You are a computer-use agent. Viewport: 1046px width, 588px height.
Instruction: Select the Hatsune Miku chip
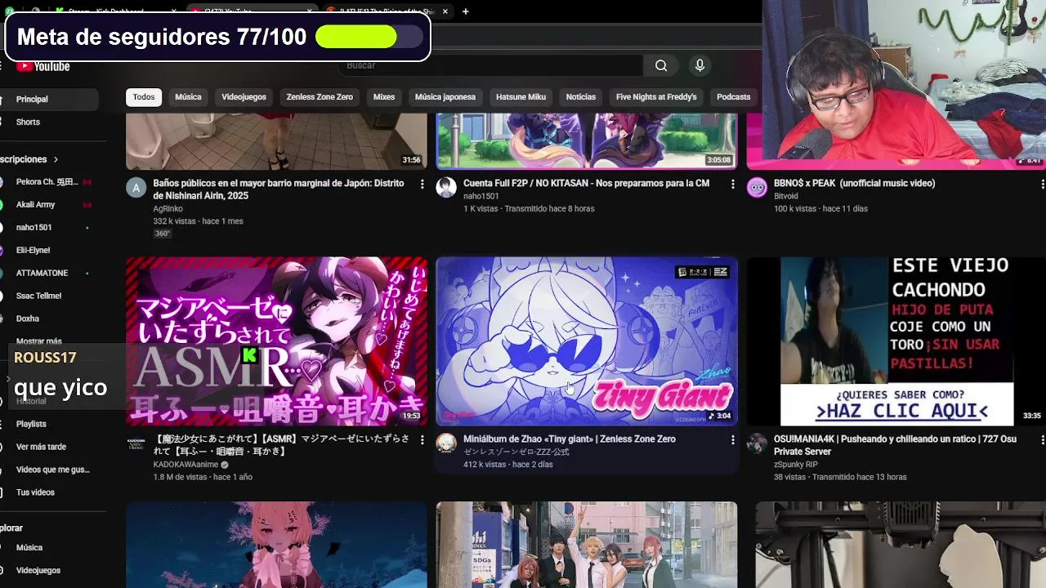pos(521,97)
